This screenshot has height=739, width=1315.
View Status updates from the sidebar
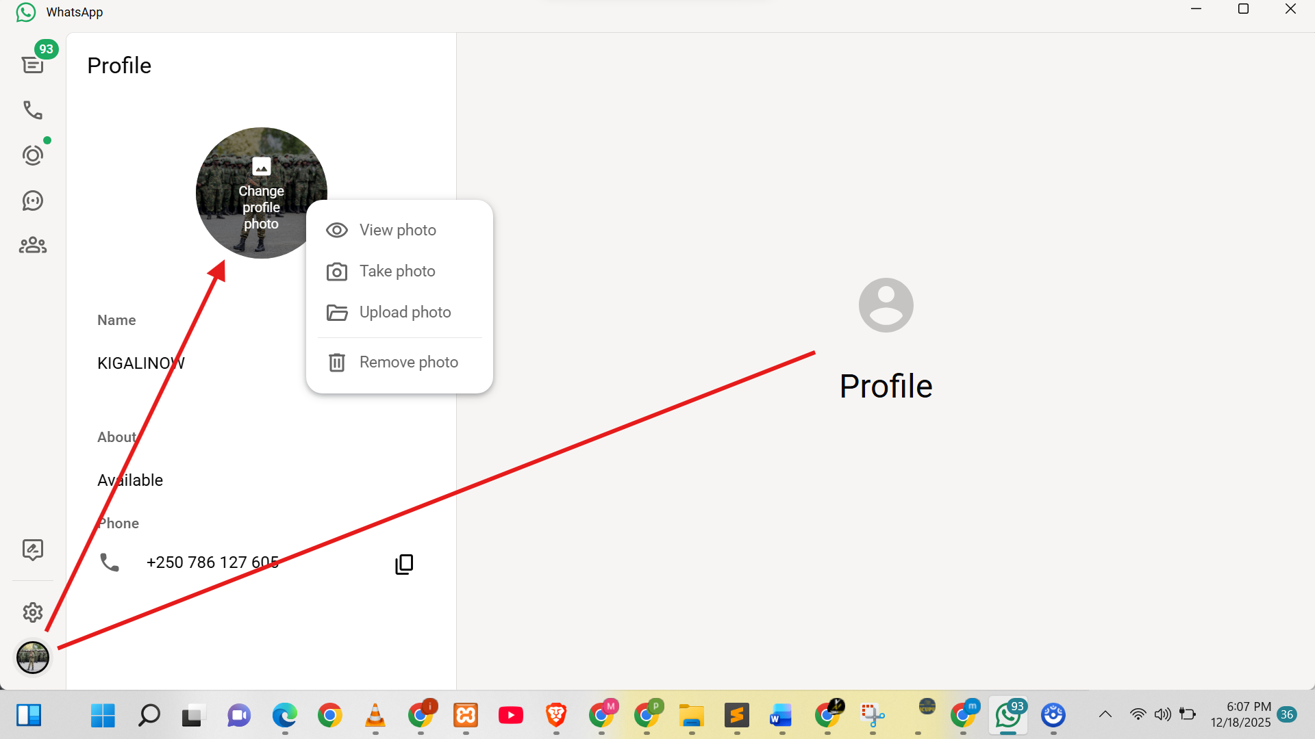pos(32,155)
